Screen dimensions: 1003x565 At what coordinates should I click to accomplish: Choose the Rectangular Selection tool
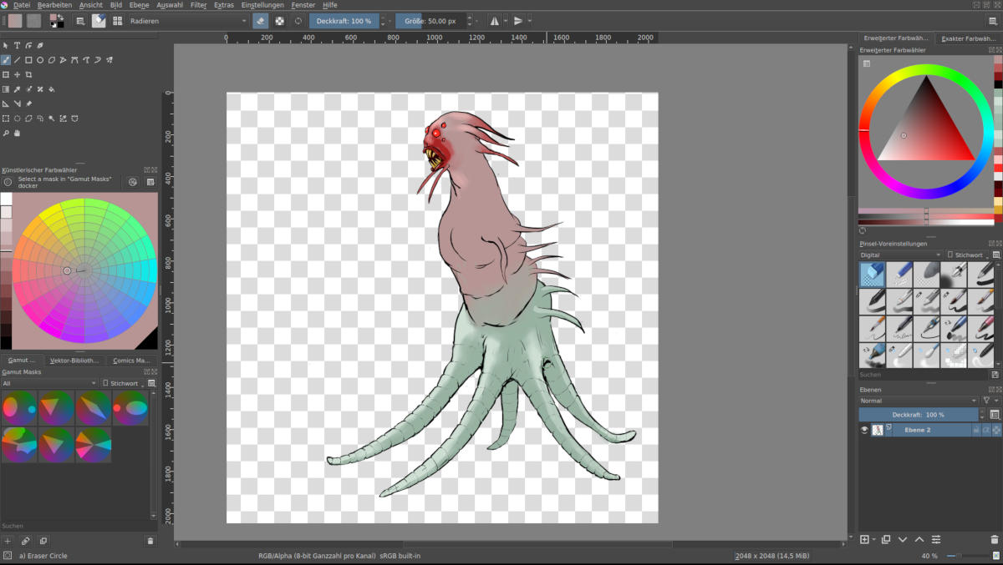pyautogui.click(x=6, y=119)
